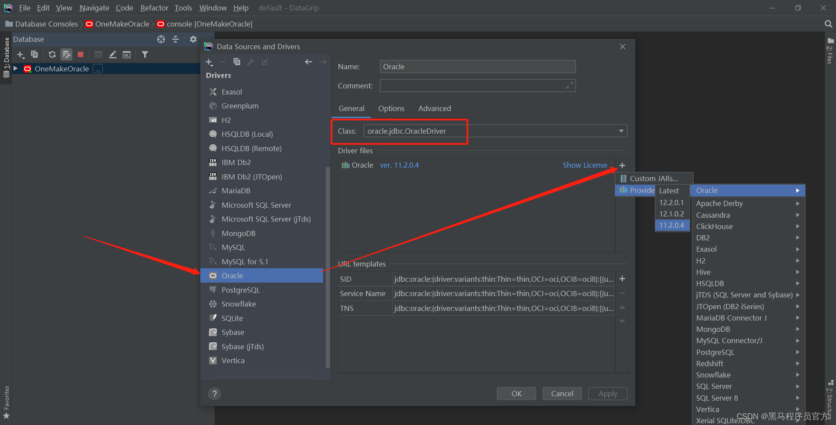Select the TNS URL template row
Image resolution: width=836 pixels, height=425 pixels.
coord(476,308)
